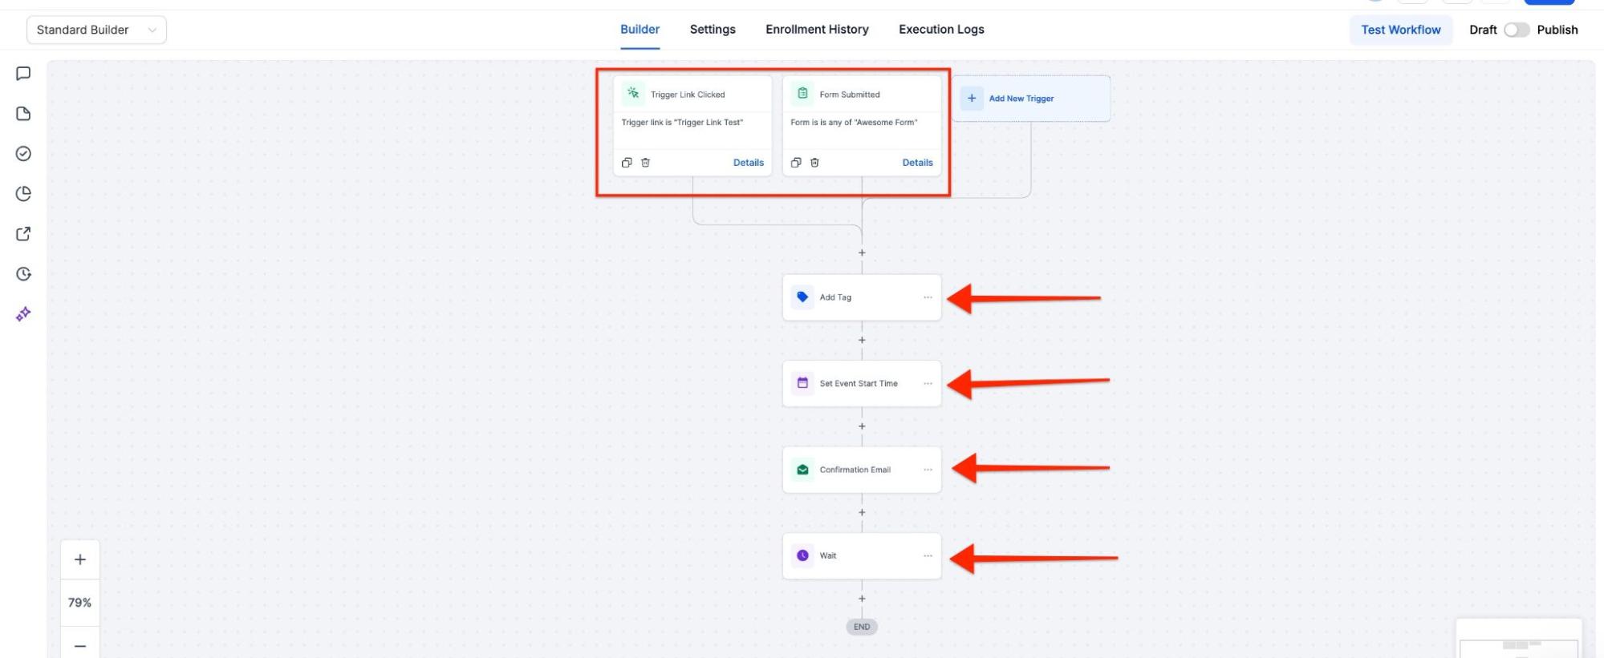1604x658 pixels.
Task: Switch to Execution Logs tab
Action: tap(941, 30)
